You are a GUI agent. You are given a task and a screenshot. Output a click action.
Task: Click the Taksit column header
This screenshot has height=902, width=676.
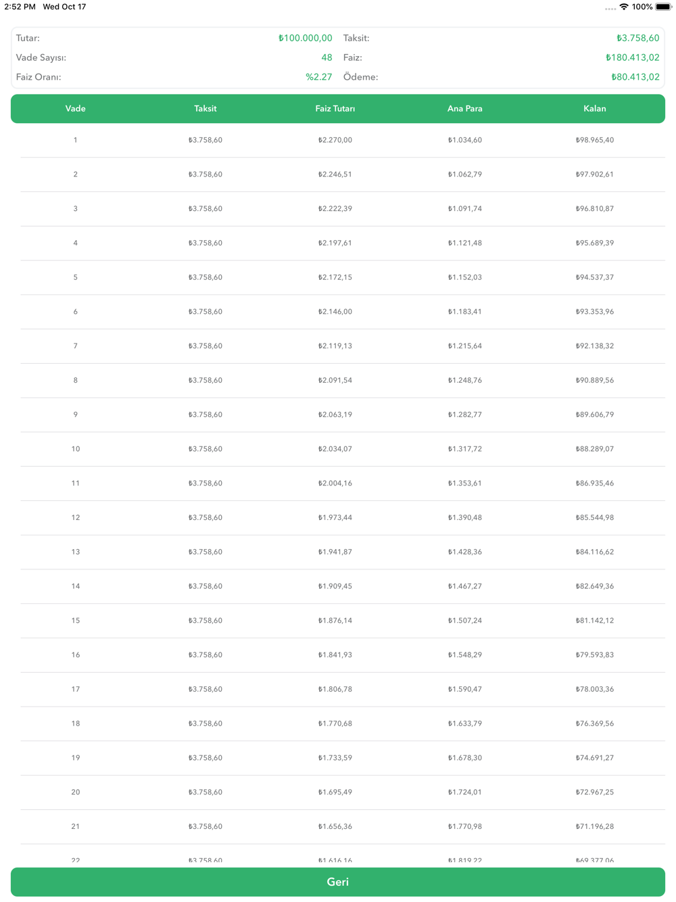(206, 108)
